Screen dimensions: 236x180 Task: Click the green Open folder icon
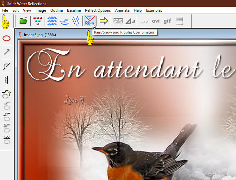pos(23,21)
